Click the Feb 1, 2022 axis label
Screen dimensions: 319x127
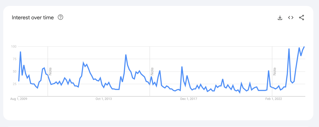(x=274, y=99)
